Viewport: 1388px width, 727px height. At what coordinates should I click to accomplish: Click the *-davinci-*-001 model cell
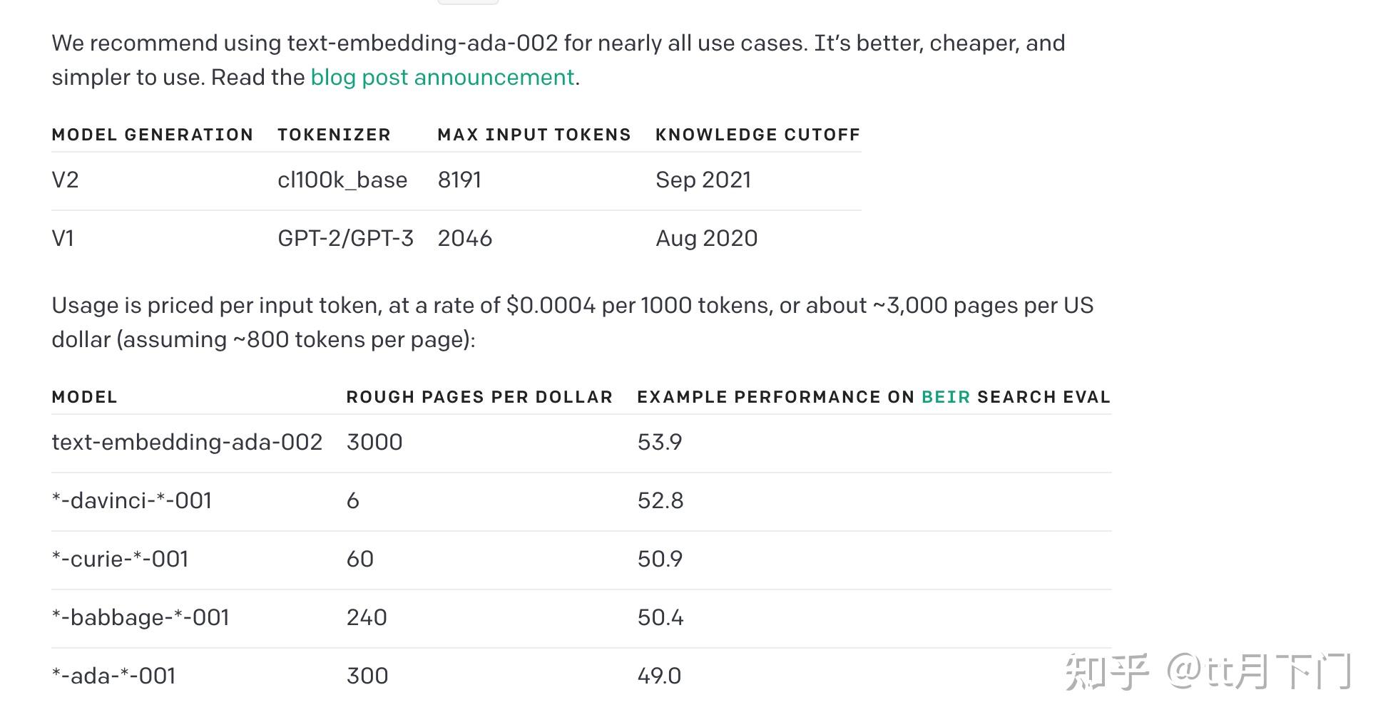click(x=132, y=500)
